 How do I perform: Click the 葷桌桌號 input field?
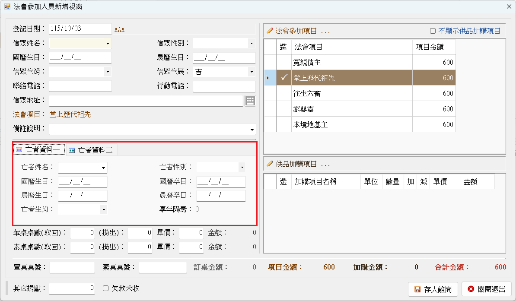72,267
